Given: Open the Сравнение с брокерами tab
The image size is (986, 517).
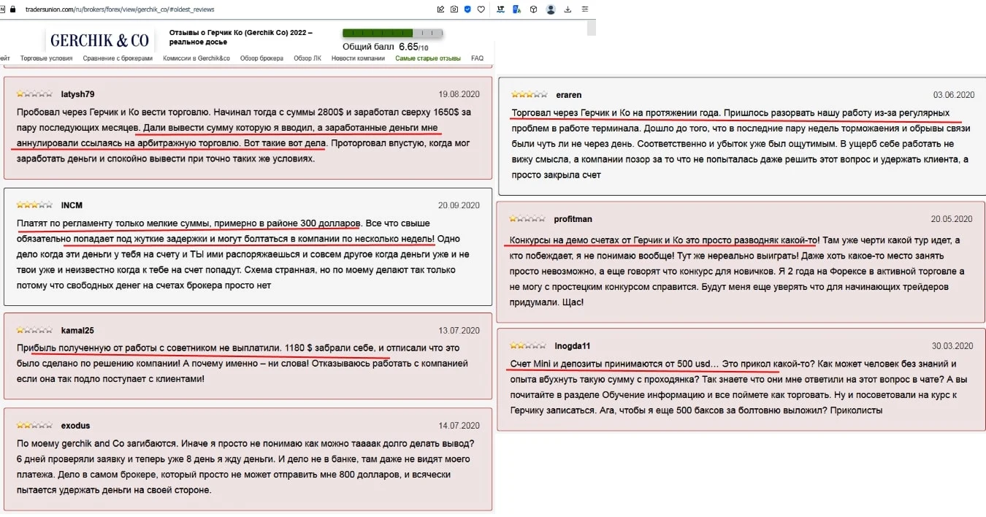Looking at the screenshot, I should pyautogui.click(x=118, y=58).
